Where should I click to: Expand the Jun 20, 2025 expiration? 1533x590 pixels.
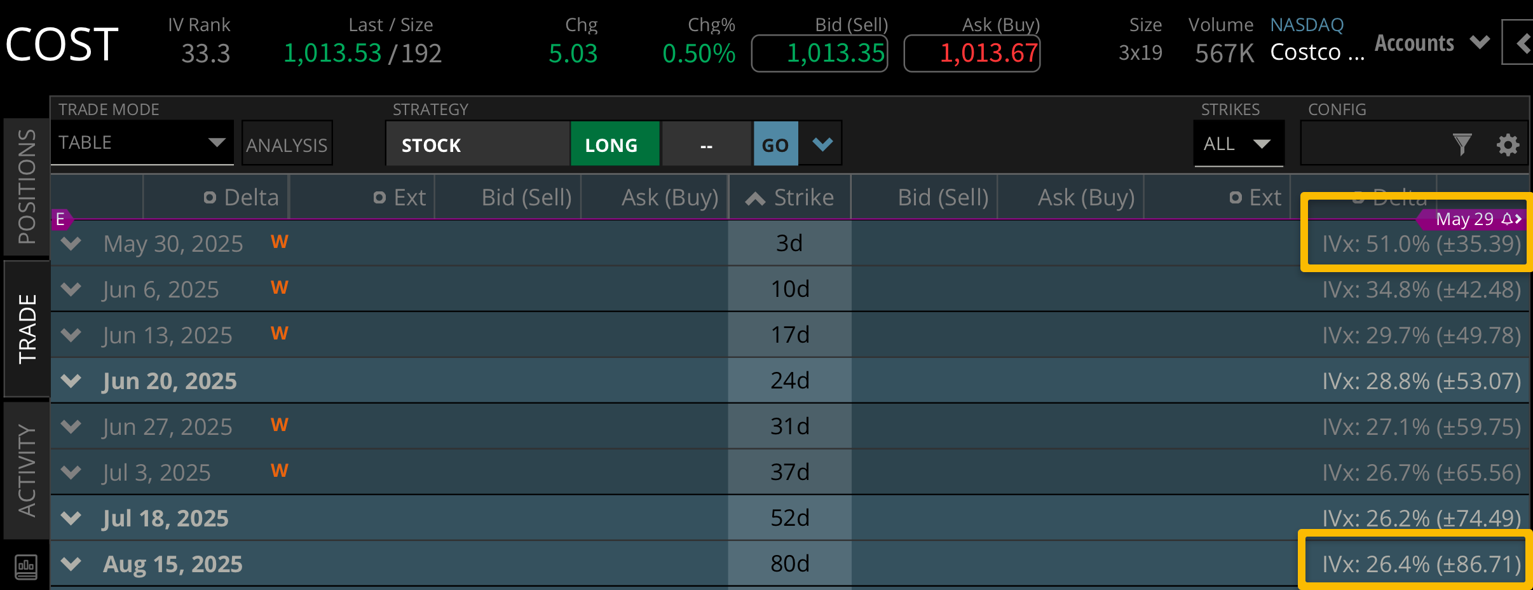pos(71,381)
